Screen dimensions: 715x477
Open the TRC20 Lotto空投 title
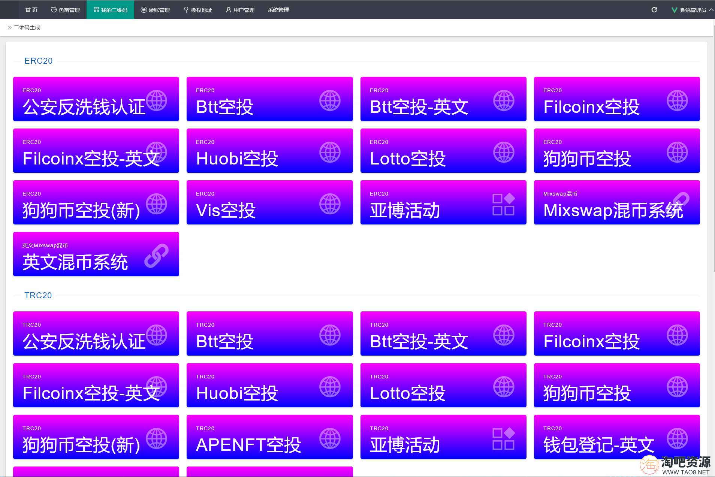point(408,393)
